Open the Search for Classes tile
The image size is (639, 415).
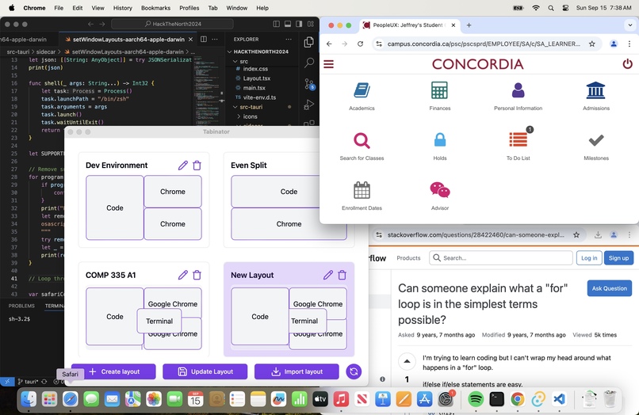point(362,147)
